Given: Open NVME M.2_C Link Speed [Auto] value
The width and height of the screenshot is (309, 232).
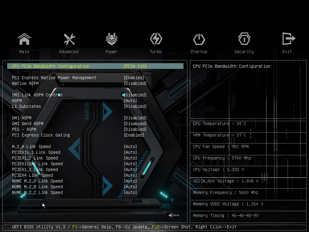Looking at the screenshot, I should click(130, 192).
